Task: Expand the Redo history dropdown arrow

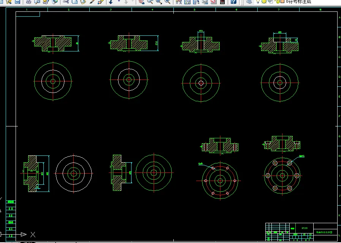Action: pos(133,1)
